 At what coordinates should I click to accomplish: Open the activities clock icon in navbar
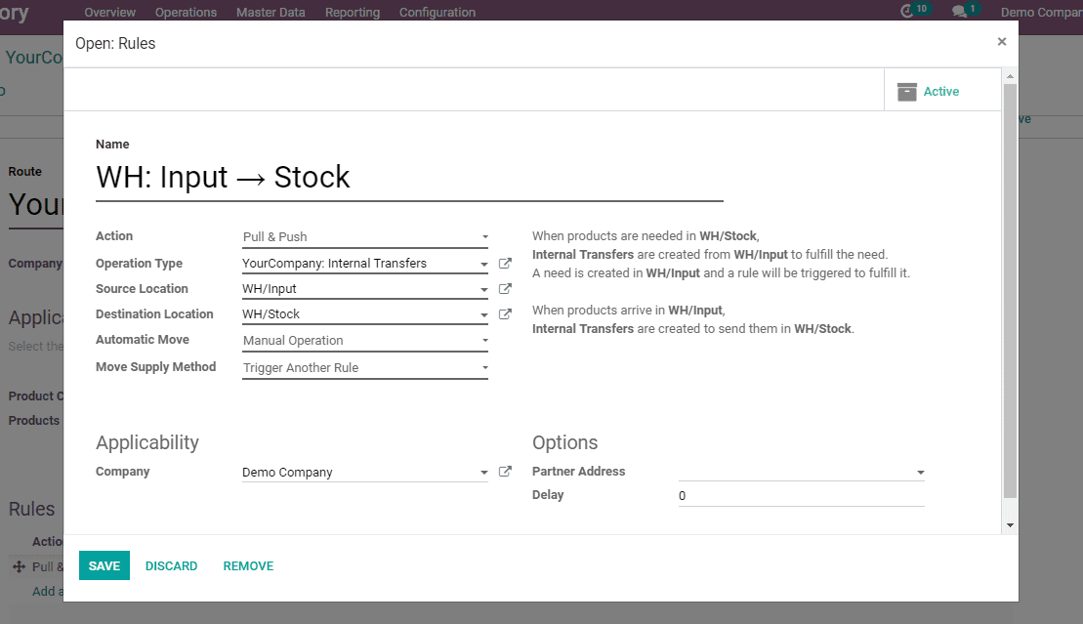pos(907,11)
